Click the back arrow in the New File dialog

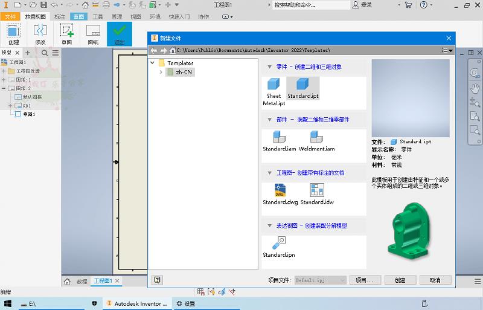[154, 50]
